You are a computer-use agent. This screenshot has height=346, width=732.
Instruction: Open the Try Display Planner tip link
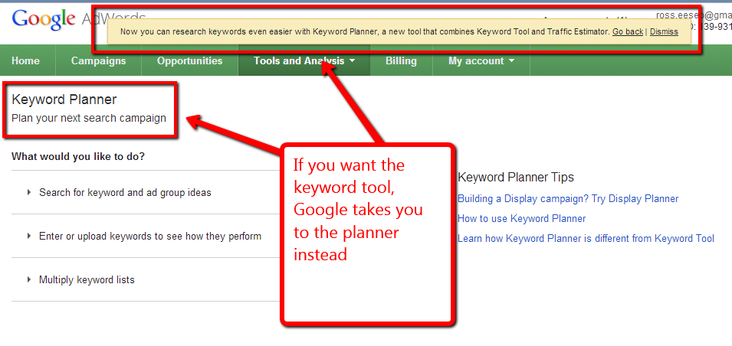(x=568, y=199)
